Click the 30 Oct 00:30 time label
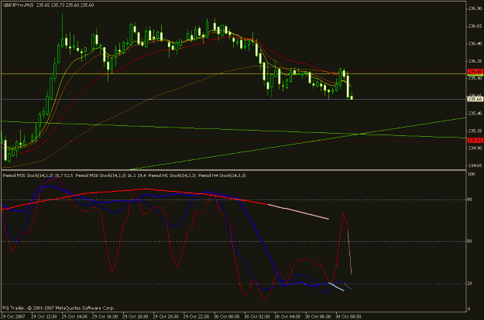This screenshot has height=320, width=484. (227, 316)
